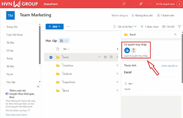Click the filter funnel icon
This screenshot has height=118, width=183.
[x=179, y=26]
